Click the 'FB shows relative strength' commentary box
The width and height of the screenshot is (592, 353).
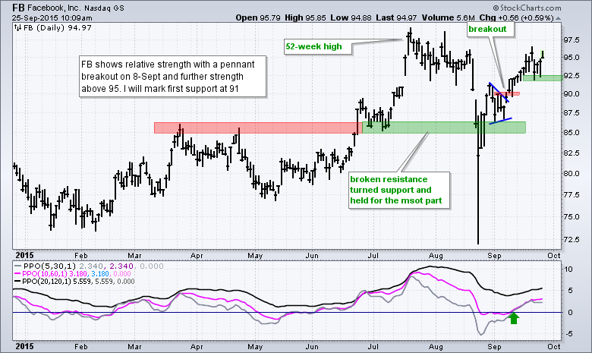[172, 77]
